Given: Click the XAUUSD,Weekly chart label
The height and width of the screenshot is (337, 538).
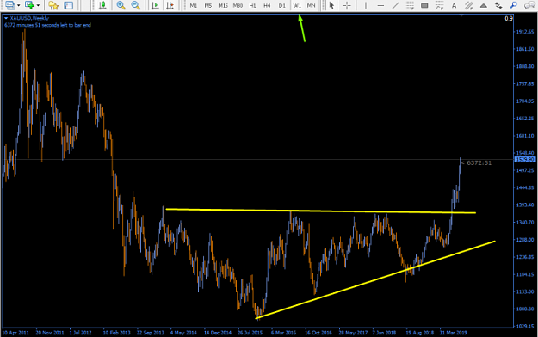Looking at the screenshot, I should point(29,18).
